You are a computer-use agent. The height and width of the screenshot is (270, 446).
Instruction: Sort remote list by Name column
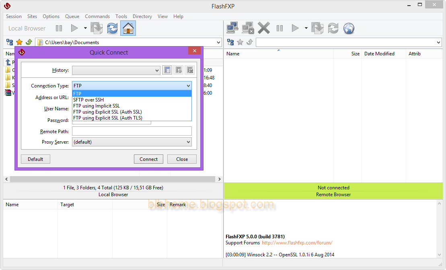[x=279, y=54]
